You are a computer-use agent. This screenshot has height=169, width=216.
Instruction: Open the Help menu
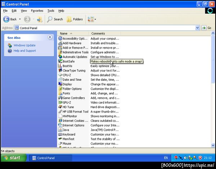click(61, 11)
